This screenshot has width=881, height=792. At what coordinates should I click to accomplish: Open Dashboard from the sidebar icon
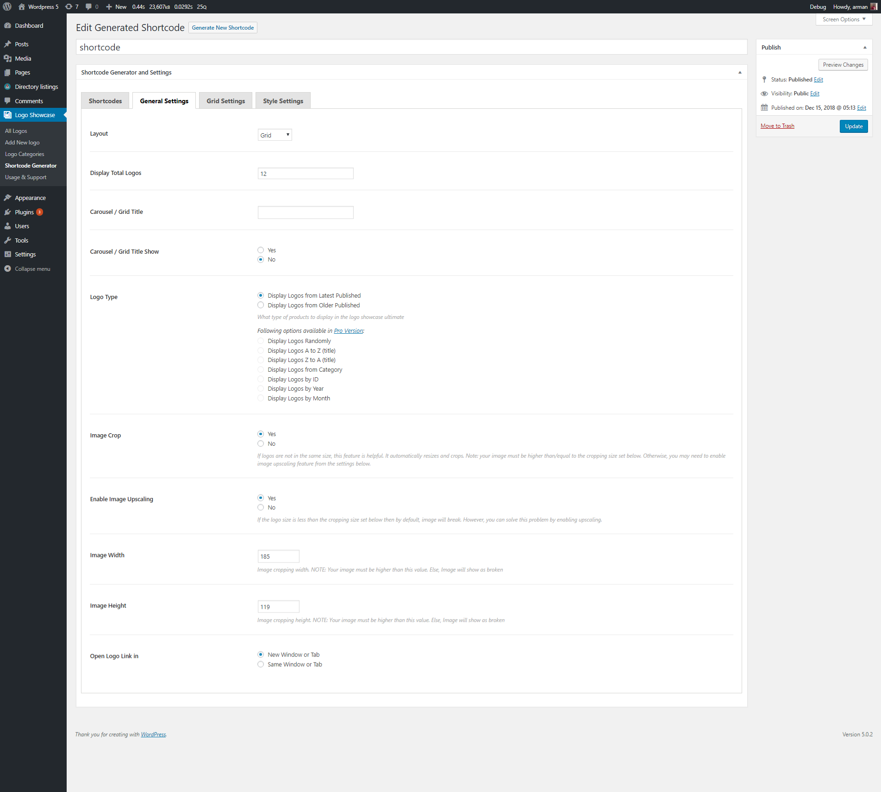pos(7,25)
